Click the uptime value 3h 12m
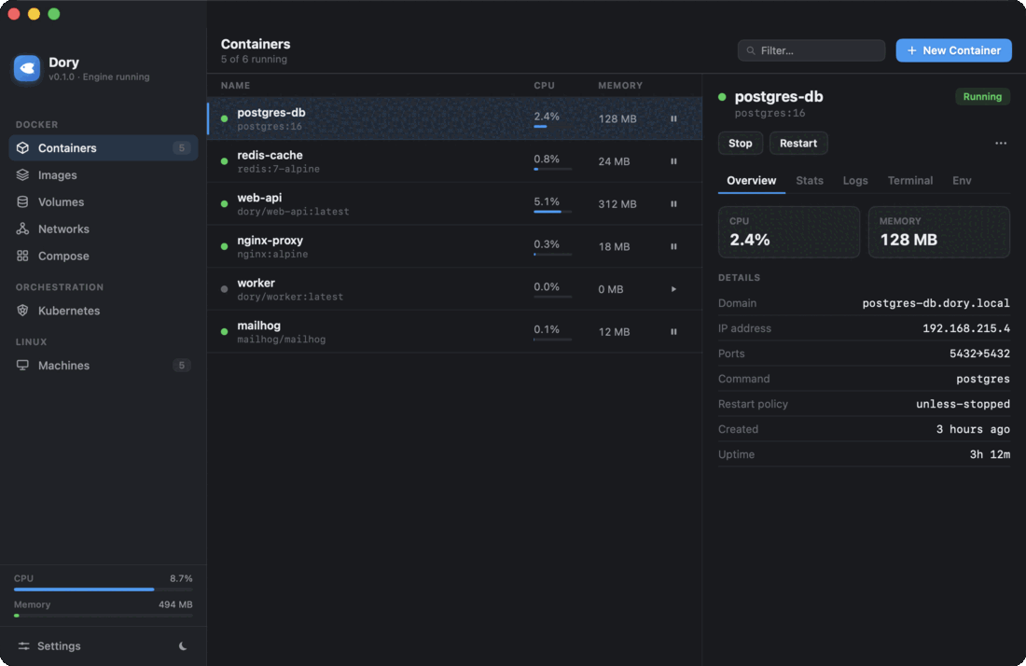This screenshot has width=1026, height=666. [990, 454]
